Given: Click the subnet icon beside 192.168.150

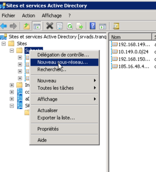Looking at the screenshot, I should [x=115, y=59].
